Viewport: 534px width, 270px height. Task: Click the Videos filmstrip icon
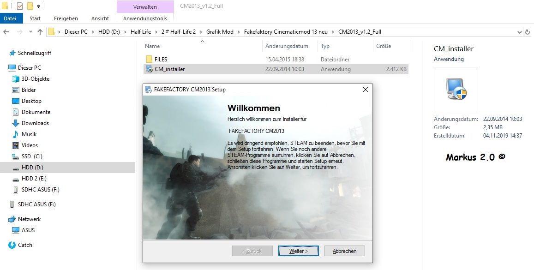point(15,145)
